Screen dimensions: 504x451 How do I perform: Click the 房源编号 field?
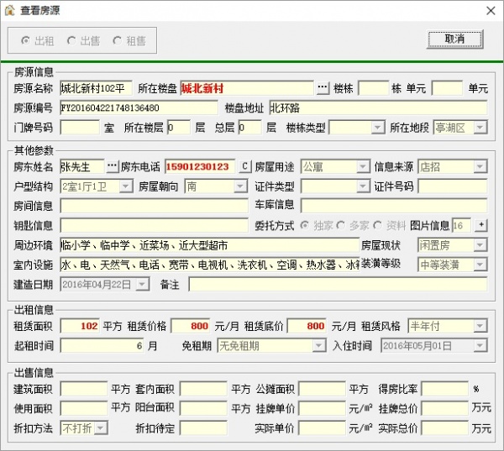[x=139, y=108]
